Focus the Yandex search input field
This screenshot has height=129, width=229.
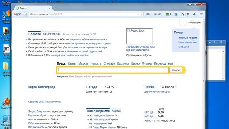[113, 70]
